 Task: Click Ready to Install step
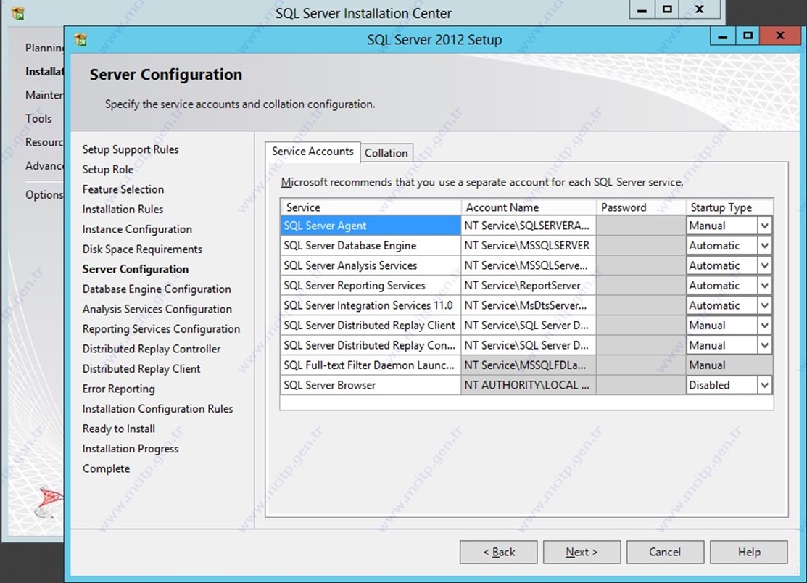pyautogui.click(x=118, y=429)
